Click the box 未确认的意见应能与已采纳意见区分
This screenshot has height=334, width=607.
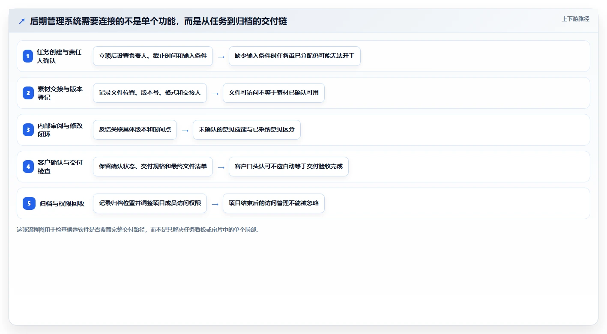(247, 130)
